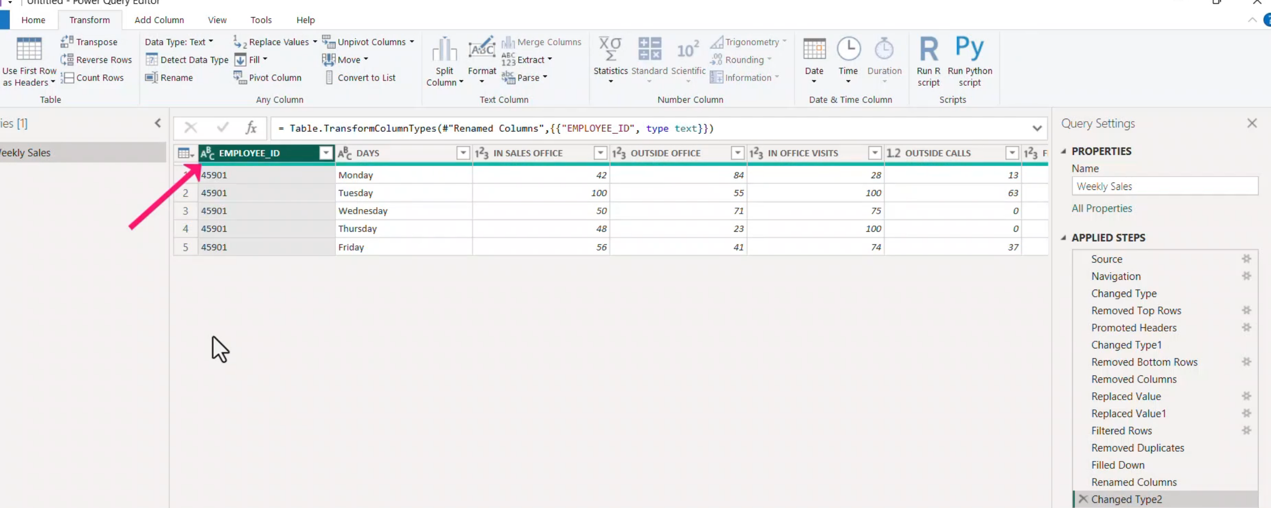The height and width of the screenshot is (508, 1271).
Task: Open the DAYS column filter dropdown
Action: pos(463,153)
